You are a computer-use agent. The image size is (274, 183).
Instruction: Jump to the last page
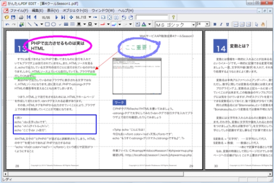(63, 17)
